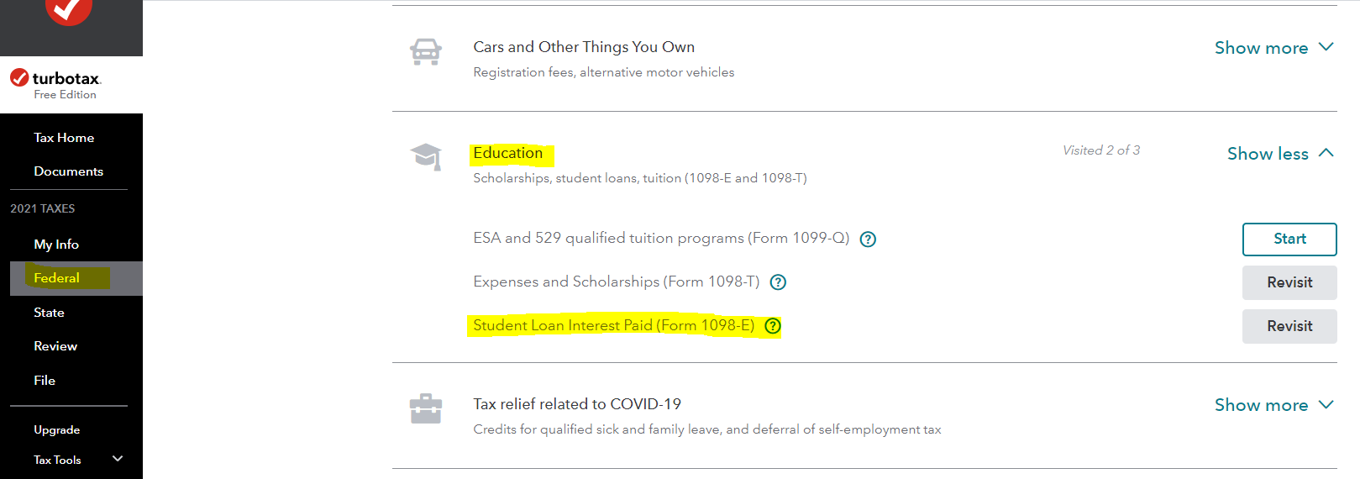Expand Tax relief related to COVID-19
Viewport: 1360px width, 479px height.
tap(1273, 405)
